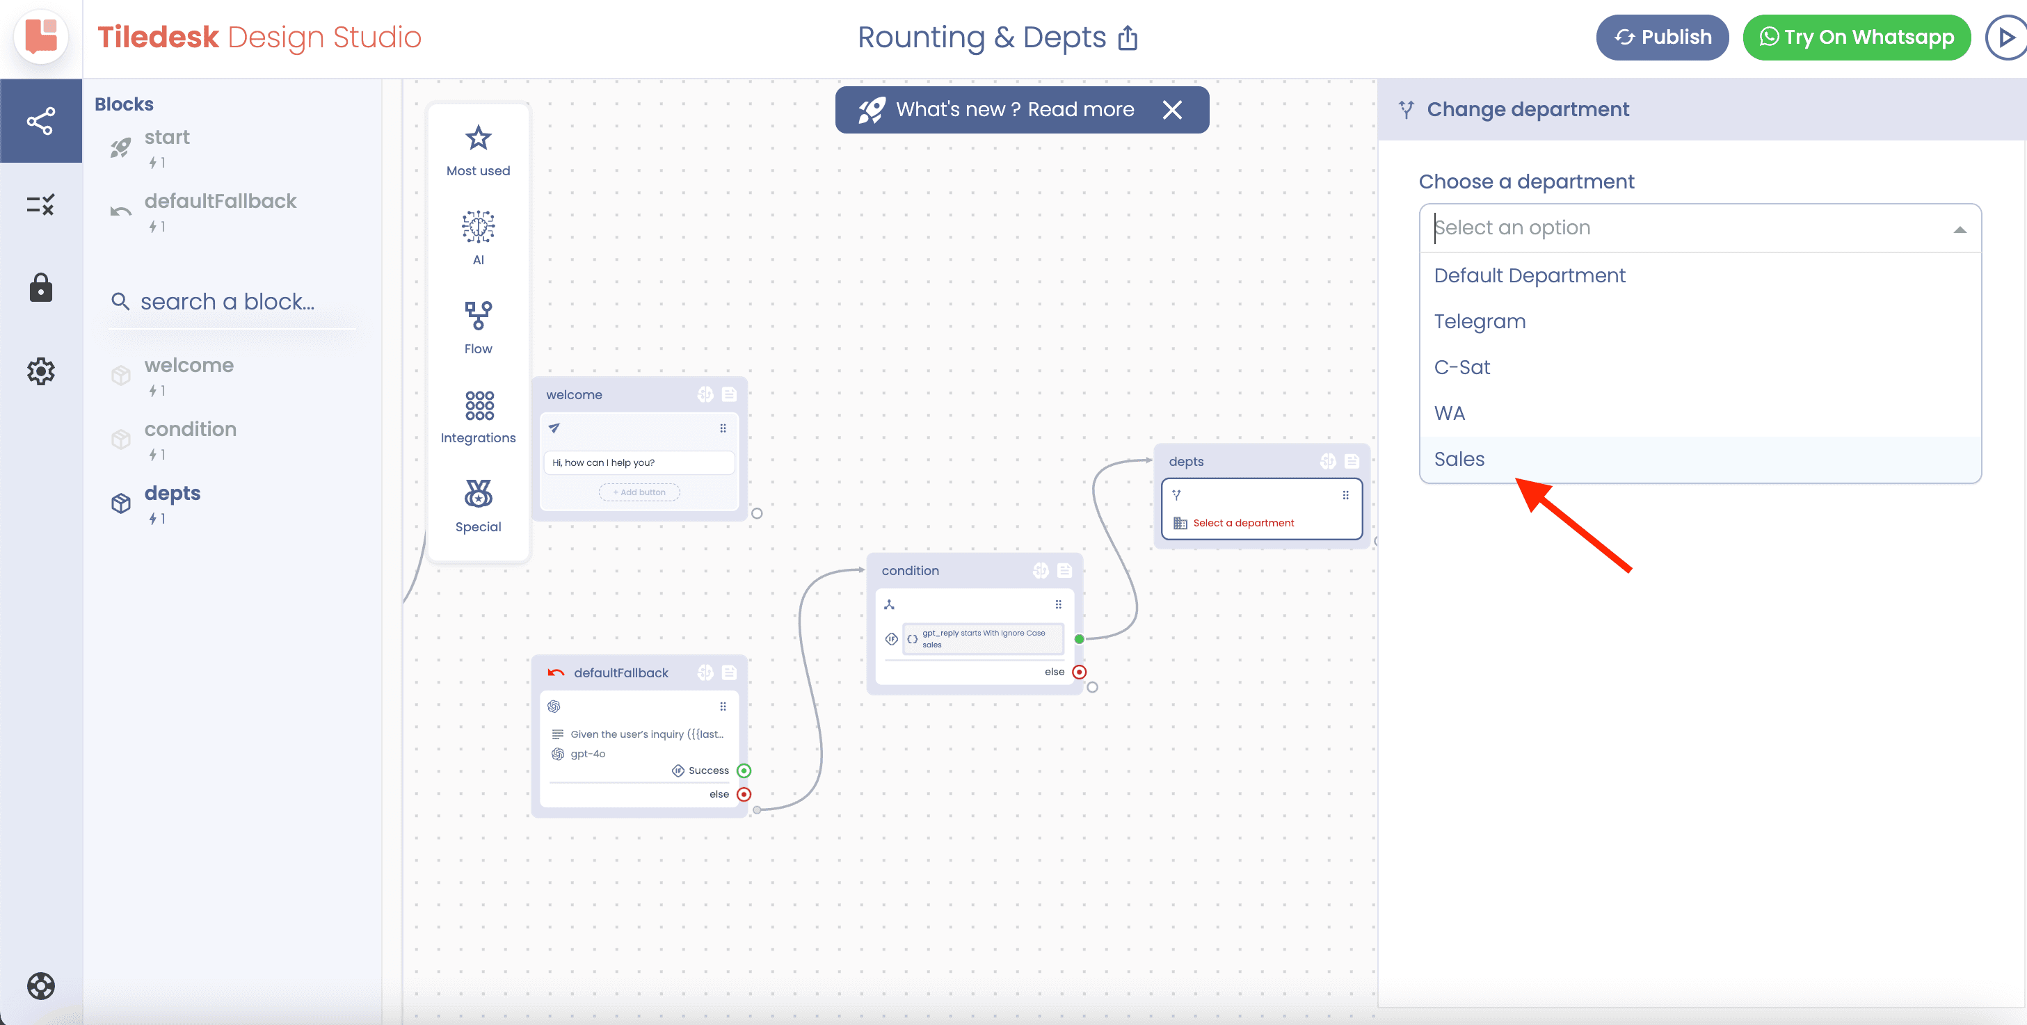Select the Special actions category
The image size is (2027, 1025).
point(479,507)
